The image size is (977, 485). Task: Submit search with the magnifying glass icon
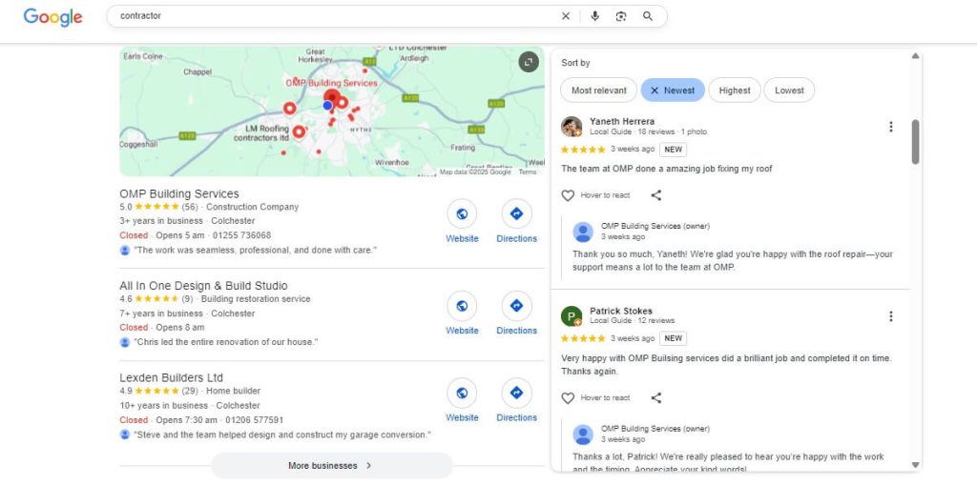coord(648,16)
